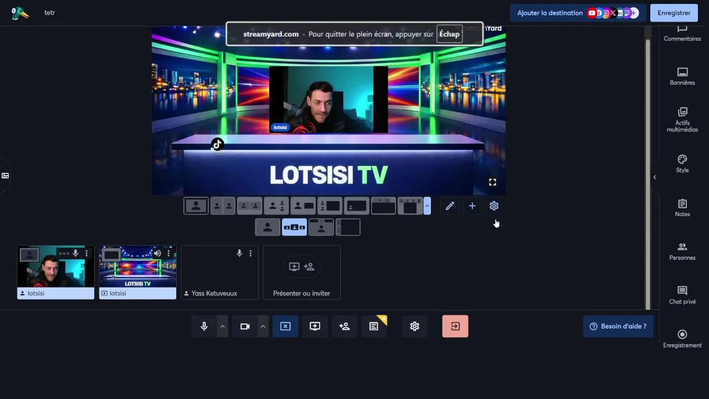The image size is (709, 399).
Task: Open settings gear in bottom toolbar
Action: 414,326
